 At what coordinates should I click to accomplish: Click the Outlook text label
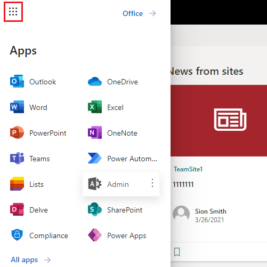[43, 82]
